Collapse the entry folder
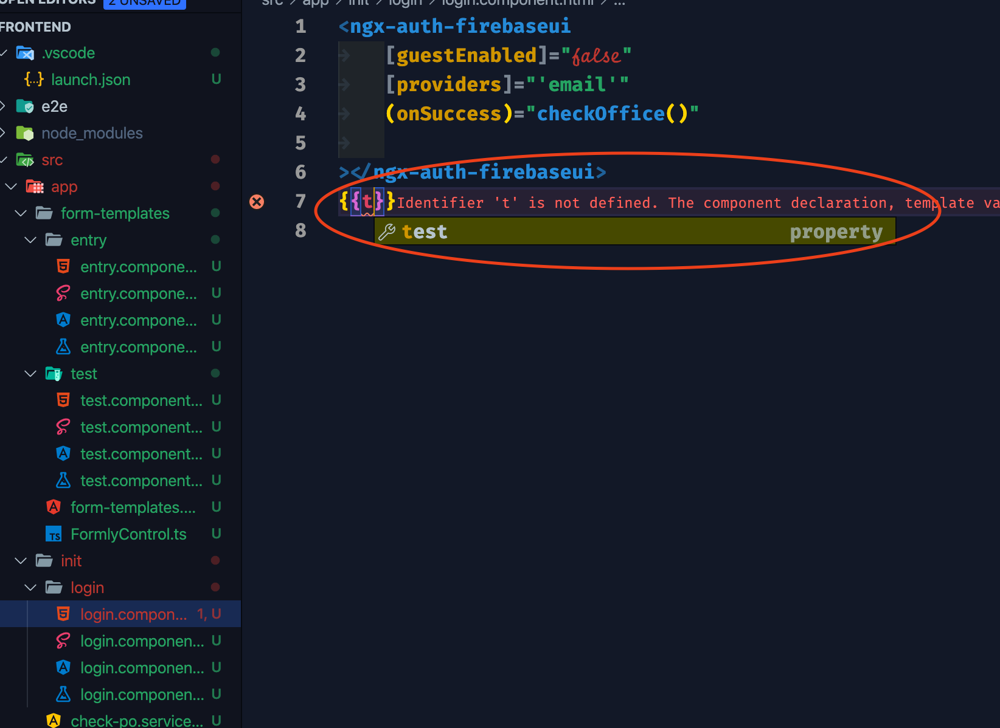This screenshot has height=728, width=1000. coord(30,239)
